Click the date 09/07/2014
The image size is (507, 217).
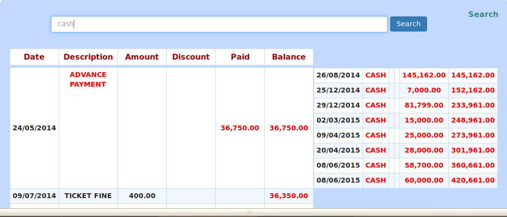click(x=34, y=196)
